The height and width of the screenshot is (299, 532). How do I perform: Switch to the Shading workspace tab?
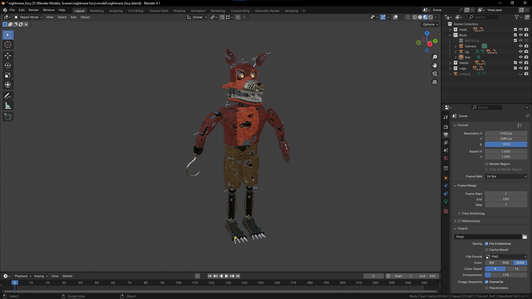click(179, 11)
